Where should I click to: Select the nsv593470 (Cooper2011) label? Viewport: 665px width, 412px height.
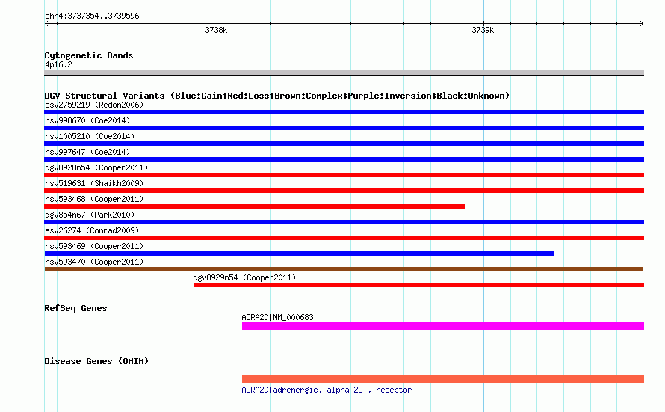94,262
